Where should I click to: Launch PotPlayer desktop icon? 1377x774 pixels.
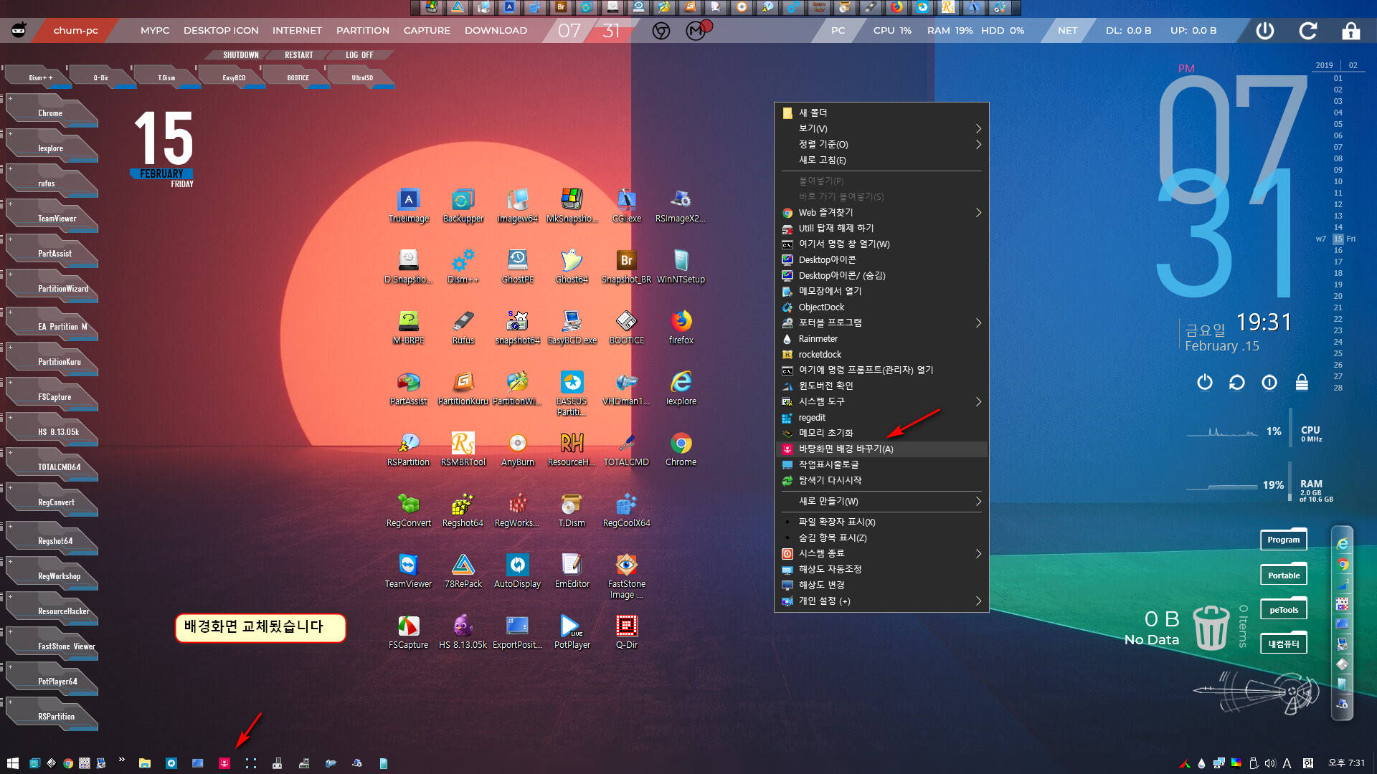pyautogui.click(x=572, y=632)
